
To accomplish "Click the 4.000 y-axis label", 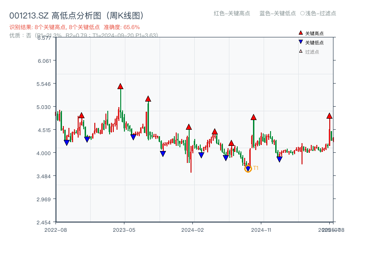I will pyautogui.click(x=43, y=153).
